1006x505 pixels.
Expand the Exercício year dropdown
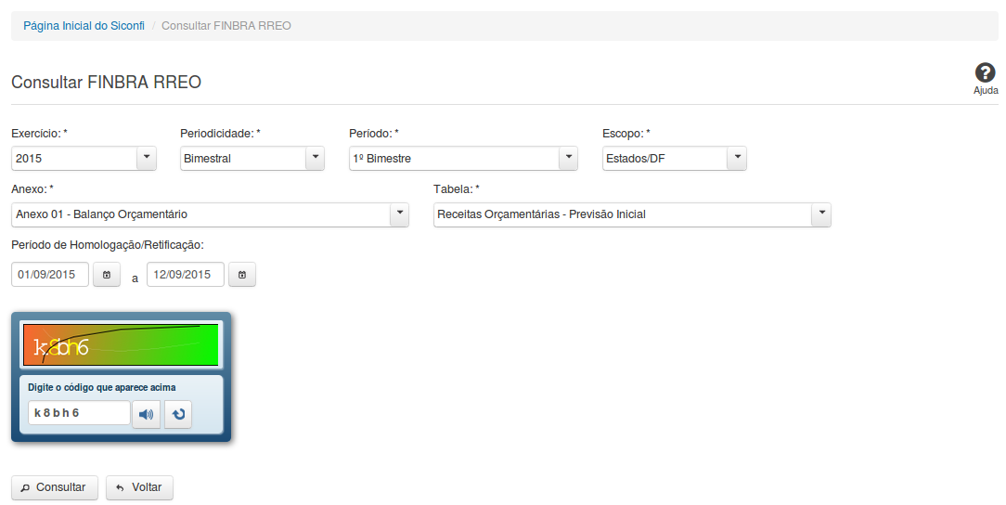tap(147, 159)
